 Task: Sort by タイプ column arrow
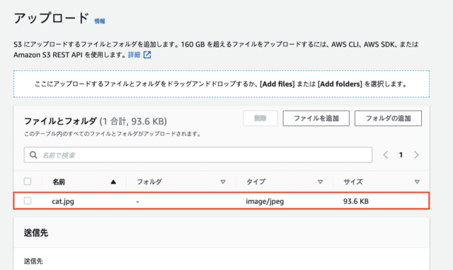point(320,182)
